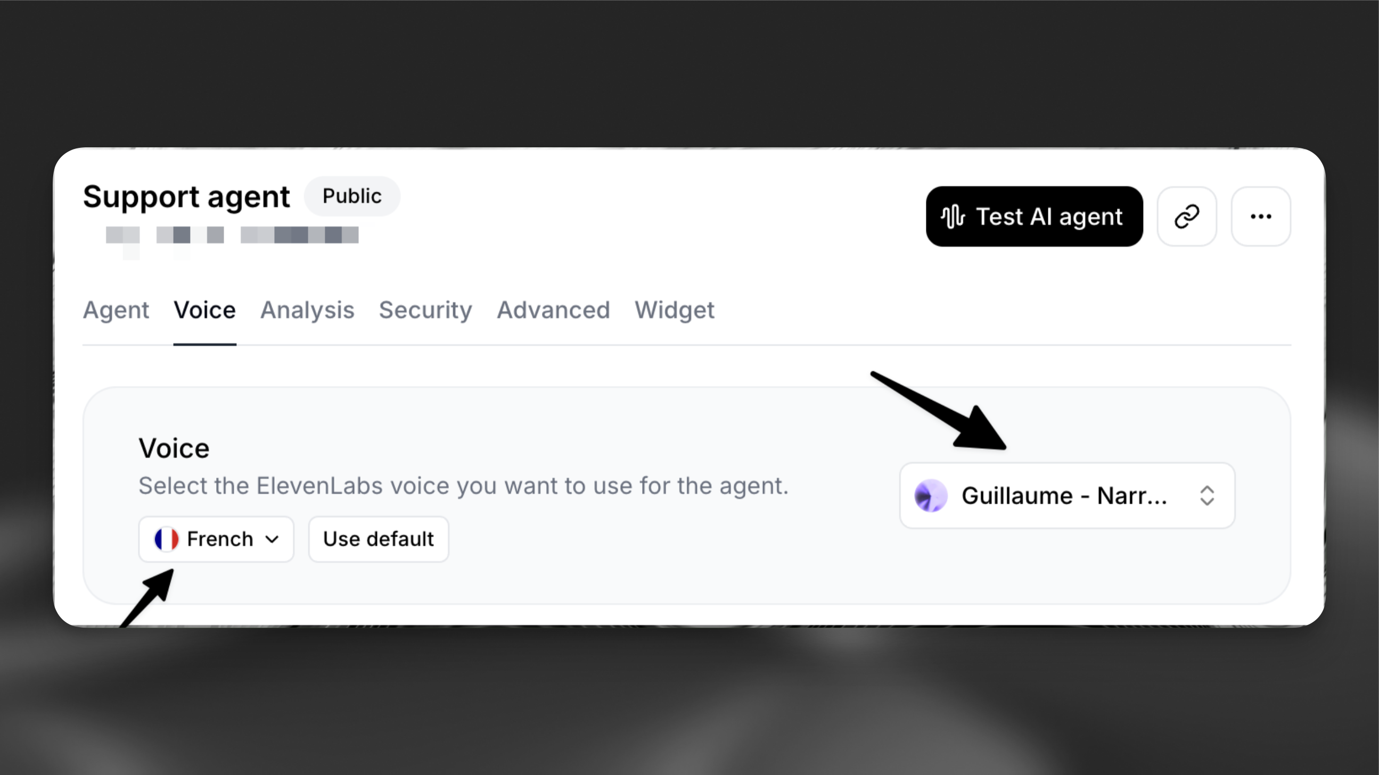This screenshot has height=775, width=1379.
Task: Click the purple voice avatar orb
Action: [930, 496]
